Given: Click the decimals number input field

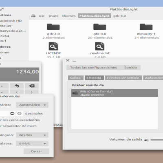Looking at the screenshot, I should (x=4, y=113).
